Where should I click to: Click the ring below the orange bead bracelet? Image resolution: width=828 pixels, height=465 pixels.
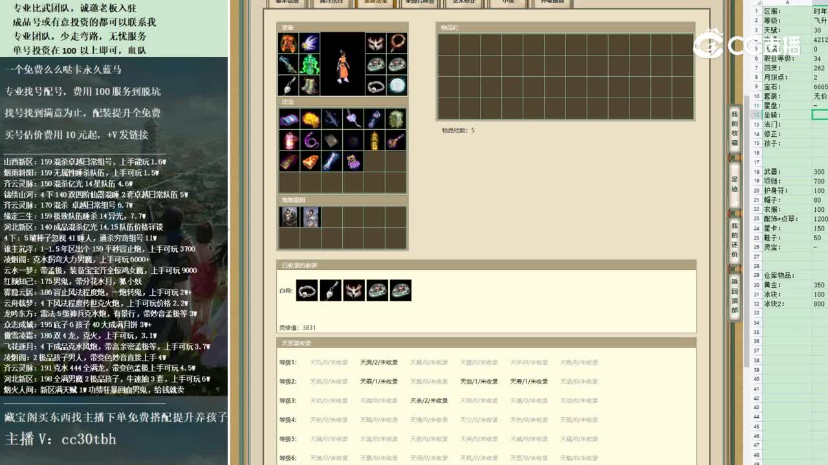coord(397,65)
